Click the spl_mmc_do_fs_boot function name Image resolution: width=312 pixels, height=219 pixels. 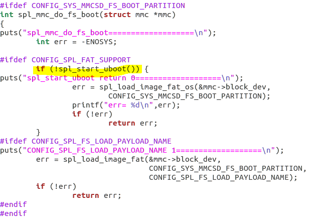59,15
